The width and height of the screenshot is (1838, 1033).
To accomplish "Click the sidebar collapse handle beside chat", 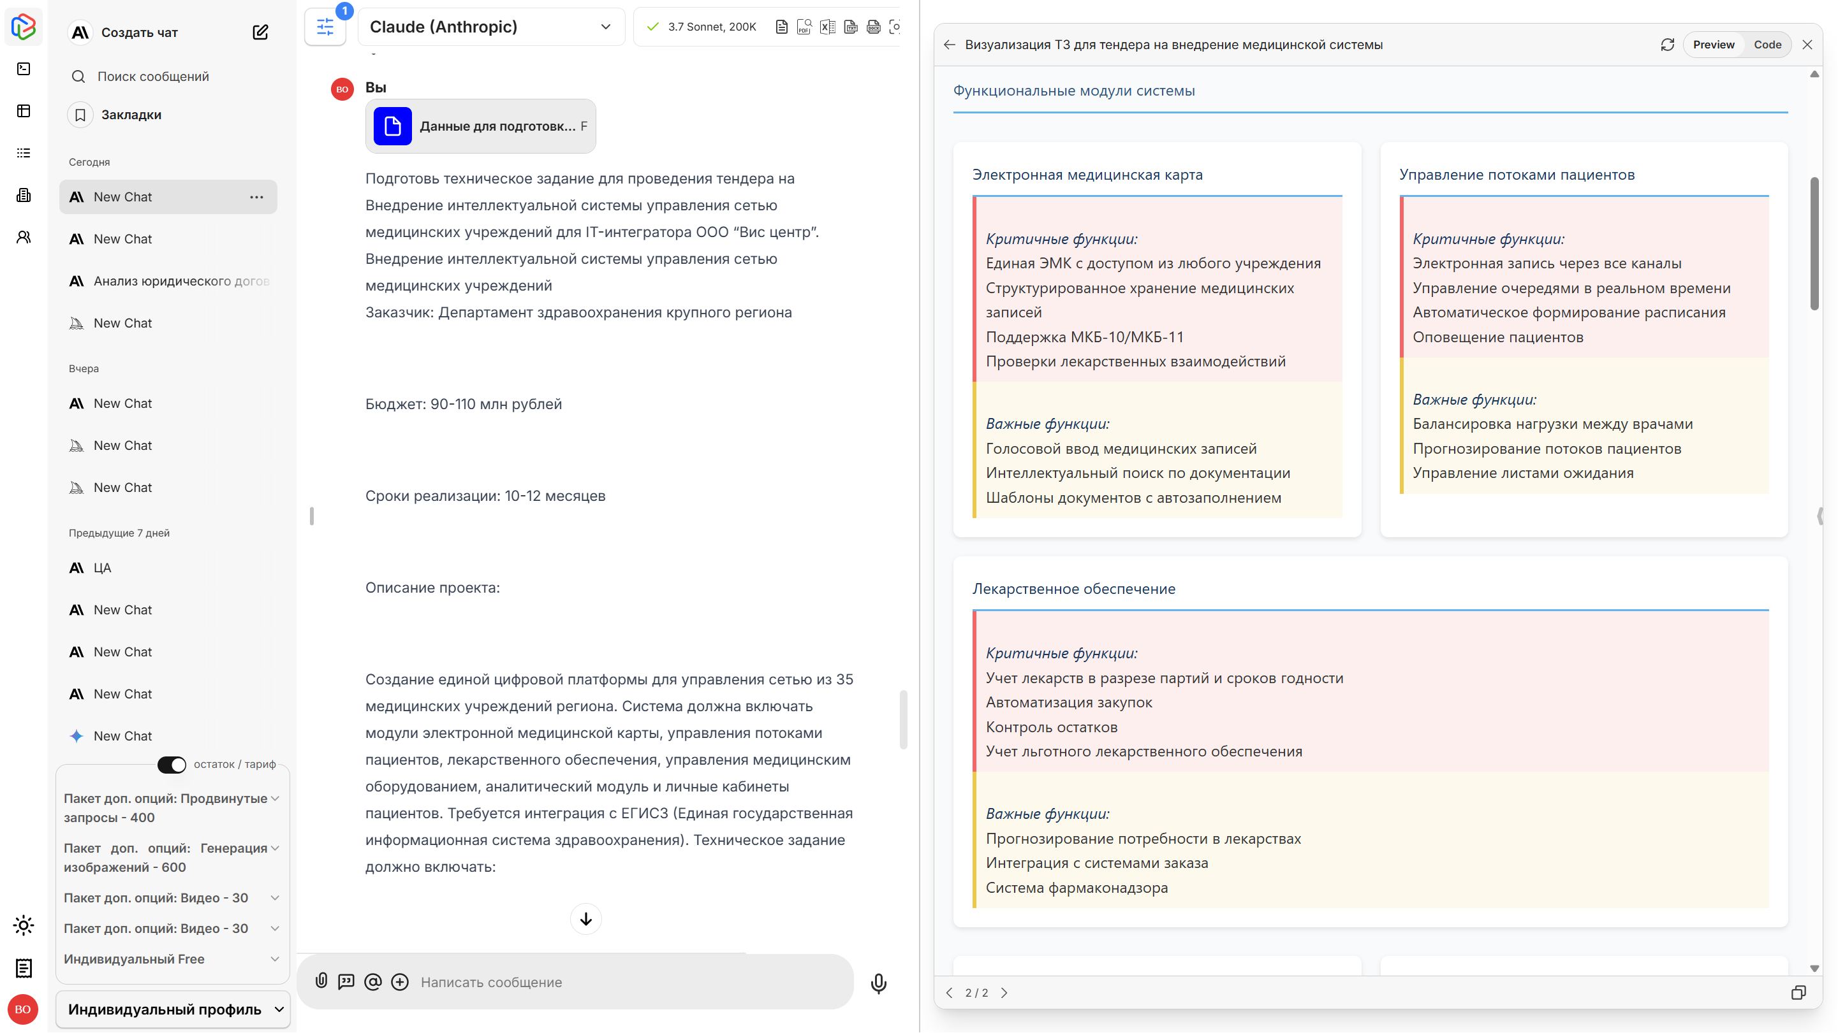I will (311, 516).
